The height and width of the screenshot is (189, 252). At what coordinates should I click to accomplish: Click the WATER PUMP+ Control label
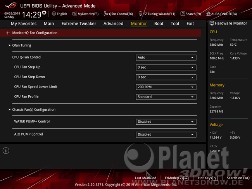click(x=32, y=121)
